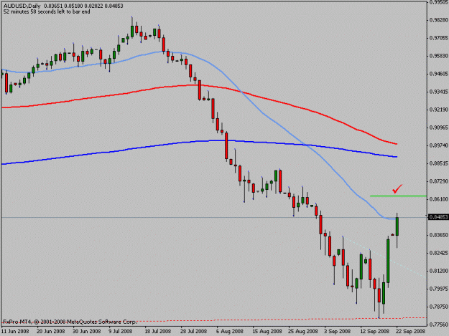This screenshot has width=449, height=336.
Task: Click the 0.94605 price axis label
Action: [438, 74]
